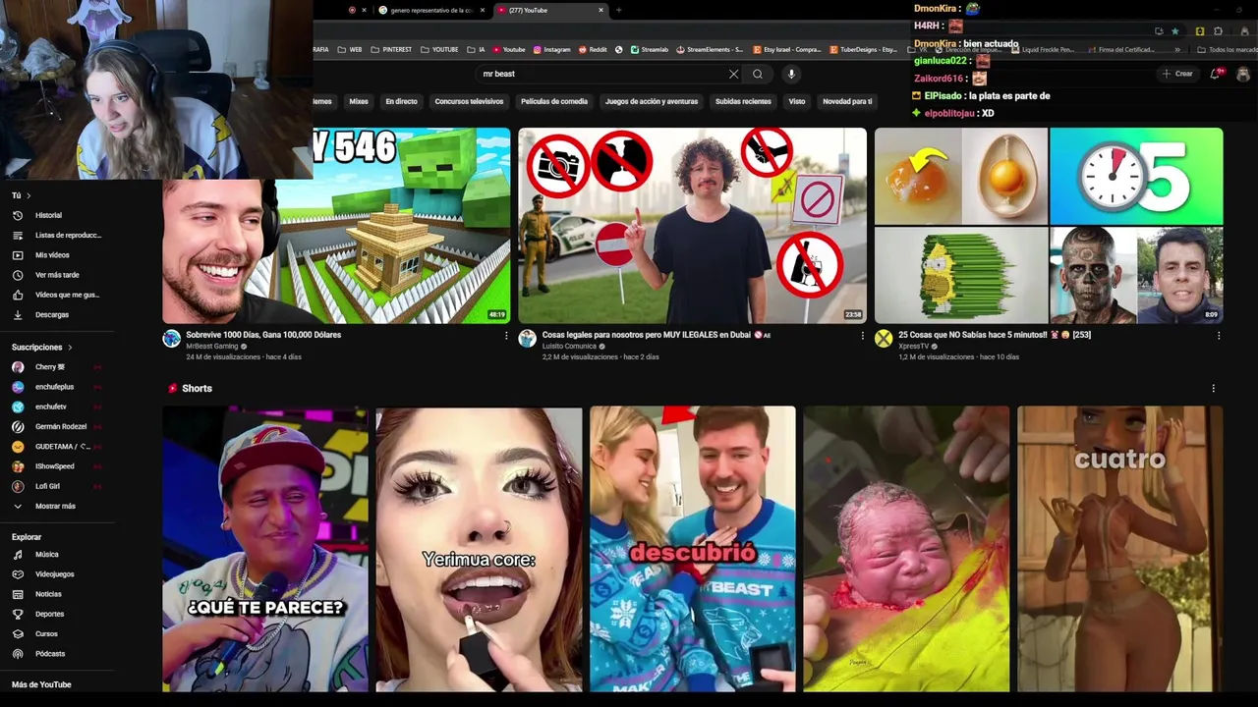Click the search magnifier button
The height and width of the screenshot is (707, 1258).
(758, 74)
